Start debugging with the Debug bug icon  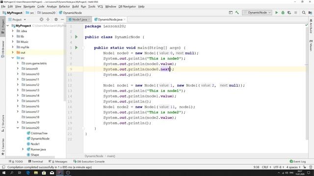283,13
